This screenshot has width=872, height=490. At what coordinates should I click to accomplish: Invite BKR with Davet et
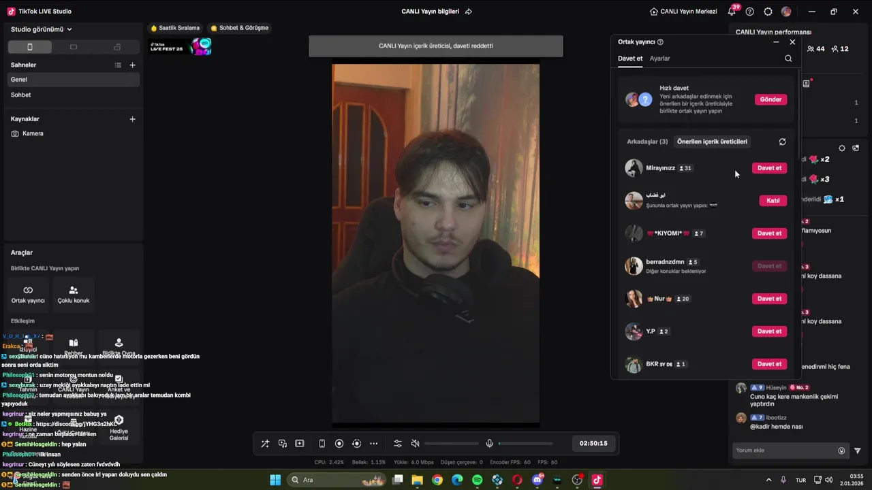coord(770,364)
